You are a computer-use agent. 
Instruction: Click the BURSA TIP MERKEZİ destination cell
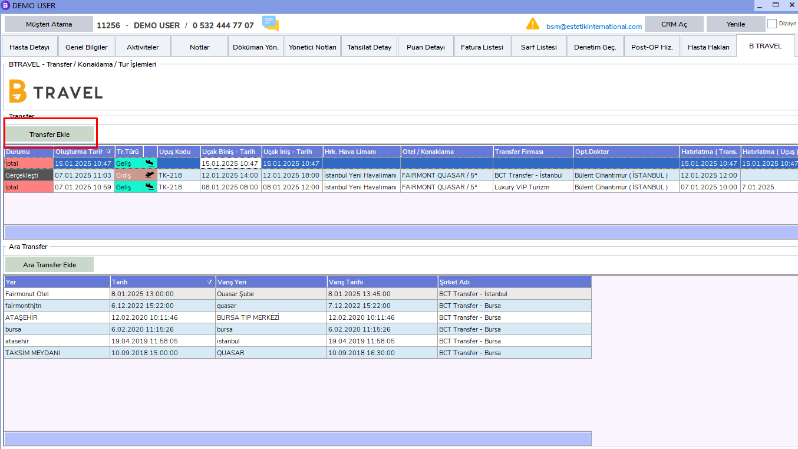click(x=271, y=317)
